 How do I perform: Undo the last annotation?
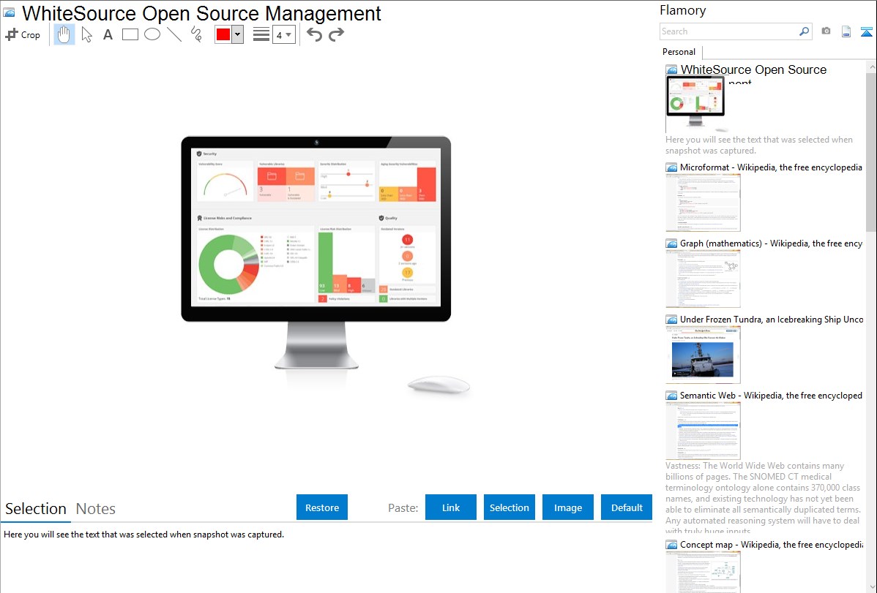tap(314, 34)
